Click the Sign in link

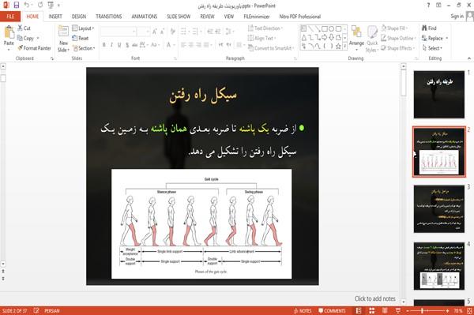click(x=457, y=17)
